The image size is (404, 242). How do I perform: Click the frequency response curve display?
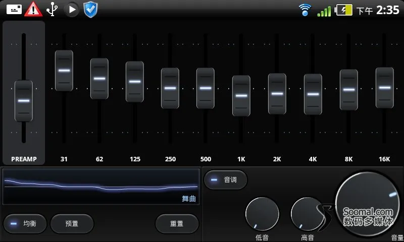click(x=101, y=187)
